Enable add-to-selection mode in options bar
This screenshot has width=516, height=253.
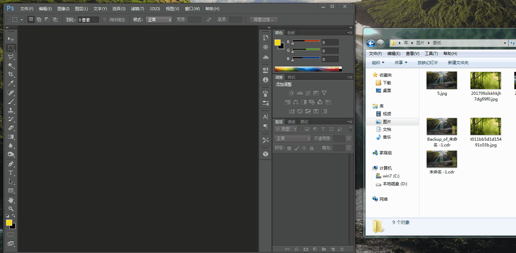(39, 20)
